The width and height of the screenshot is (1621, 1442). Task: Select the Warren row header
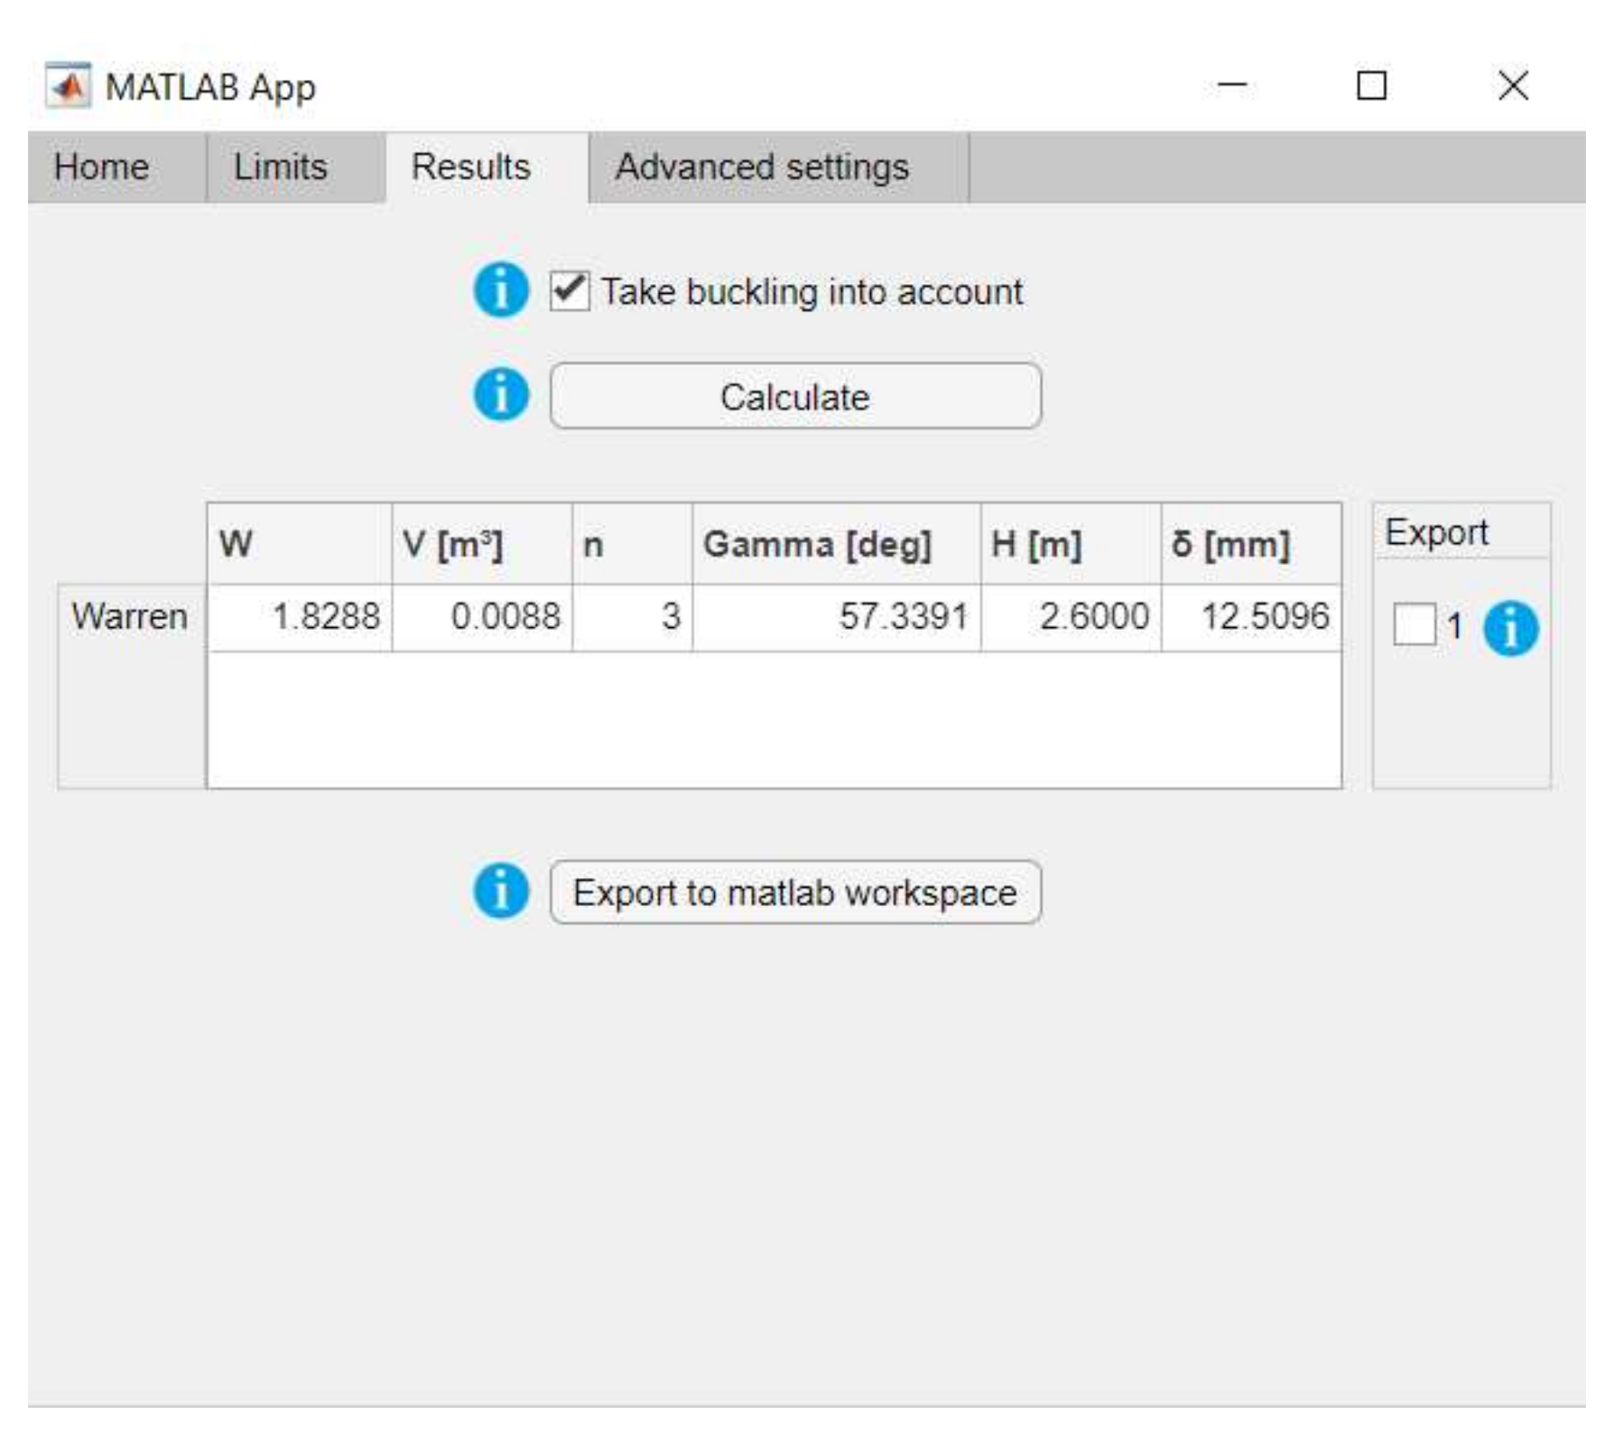tap(131, 617)
